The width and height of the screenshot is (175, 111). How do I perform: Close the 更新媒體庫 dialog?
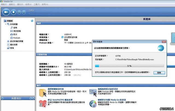[164, 42]
